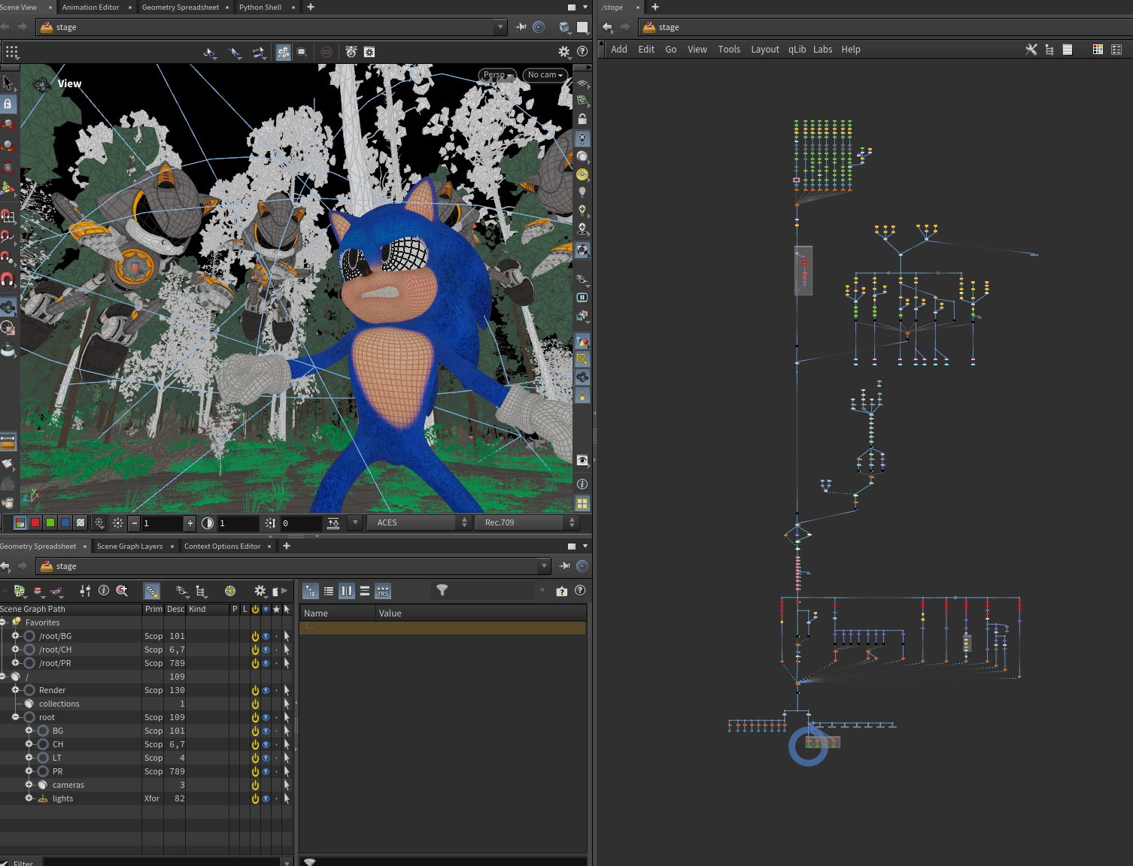Toggle activation power icon for collections
The height and width of the screenshot is (866, 1133).
pyautogui.click(x=255, y=704)
